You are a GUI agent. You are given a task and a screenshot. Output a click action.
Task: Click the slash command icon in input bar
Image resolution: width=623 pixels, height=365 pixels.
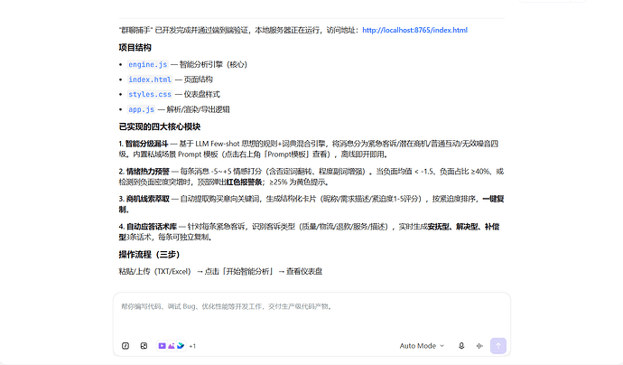(x=126, y=346)
